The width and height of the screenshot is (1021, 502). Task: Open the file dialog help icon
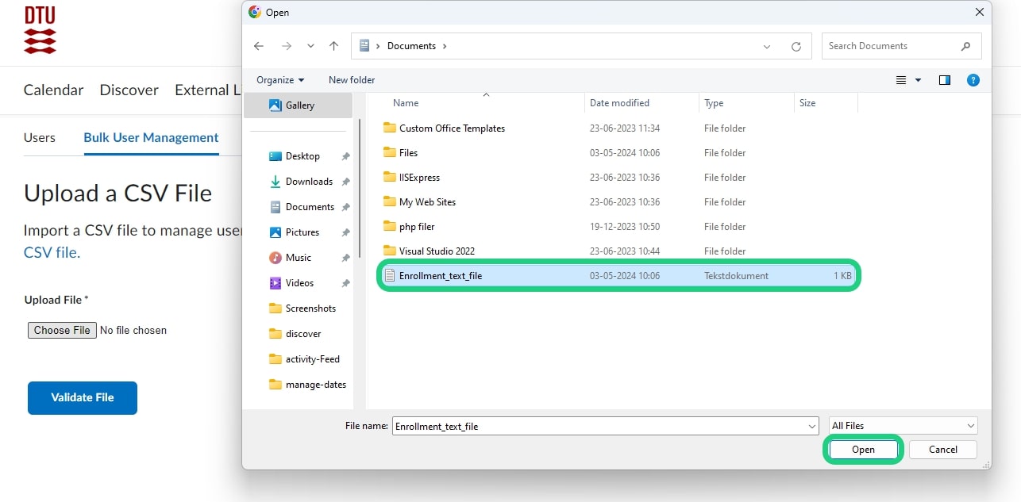pyautogui.click(x=973, y=80)
